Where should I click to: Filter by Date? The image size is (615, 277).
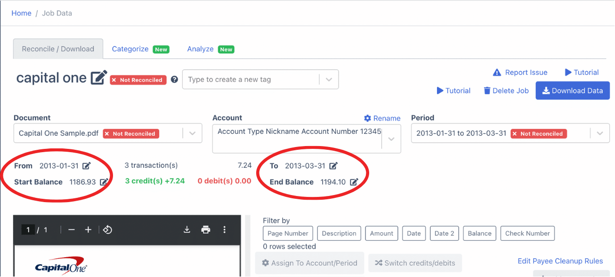414,234
